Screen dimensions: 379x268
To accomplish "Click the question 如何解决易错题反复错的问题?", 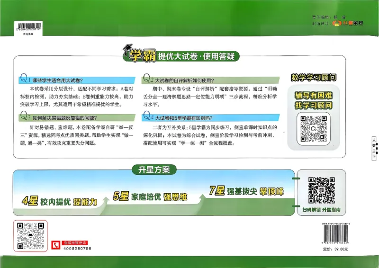I will tap(65, 118).
